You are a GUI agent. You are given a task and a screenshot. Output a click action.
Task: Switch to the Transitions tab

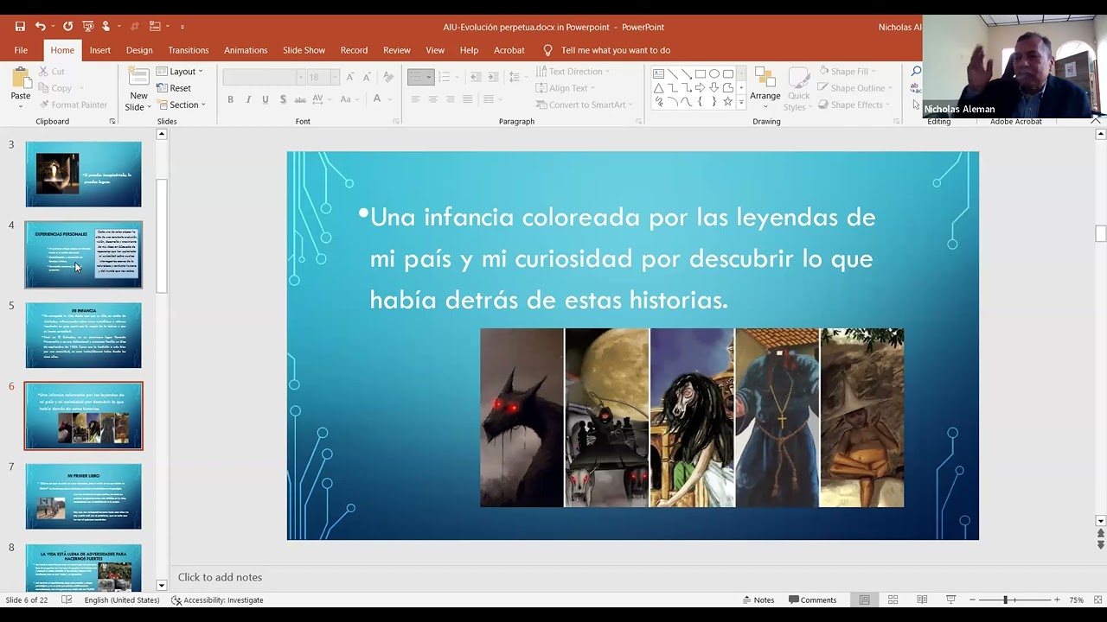(x=189, y=50)
